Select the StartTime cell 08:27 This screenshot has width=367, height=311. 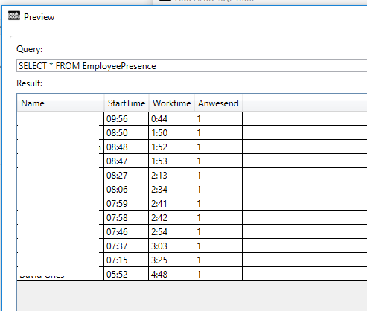(126, 175)
